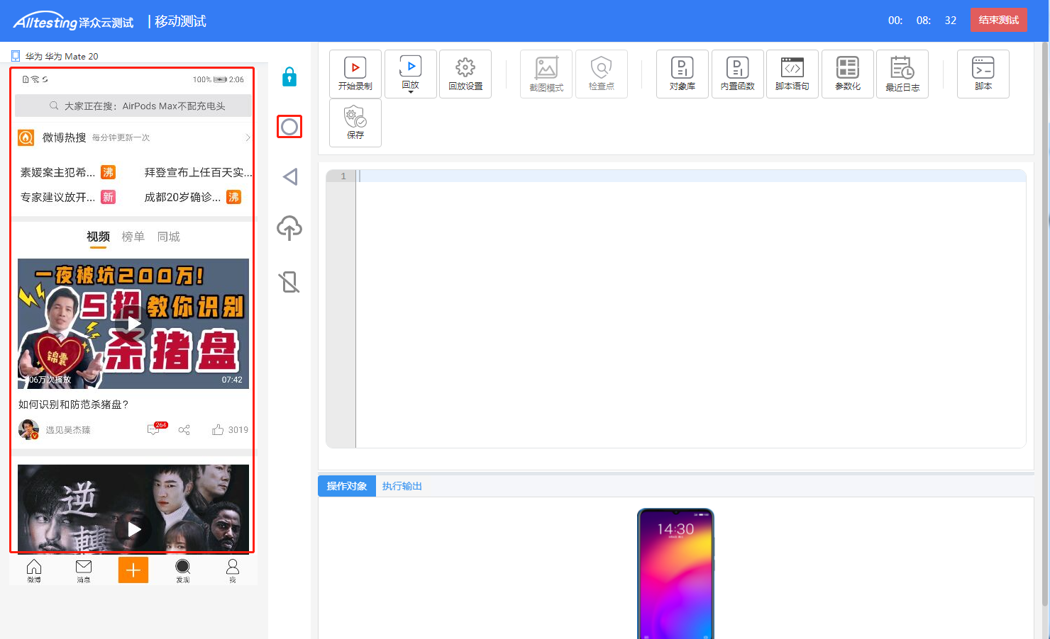Click into the script editor line 1
The width and height of the screenshot is (1050, 639).
tap(690, 176)
